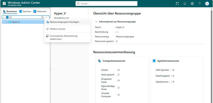213x103 pixels.
Task: Click the Virtuelle Computer label
Action: [106, 95]
